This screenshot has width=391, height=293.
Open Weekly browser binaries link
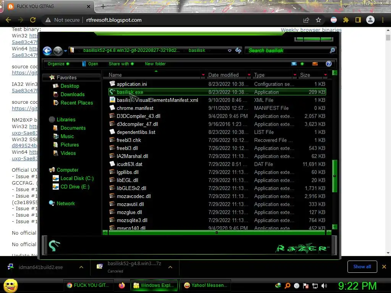311,30
